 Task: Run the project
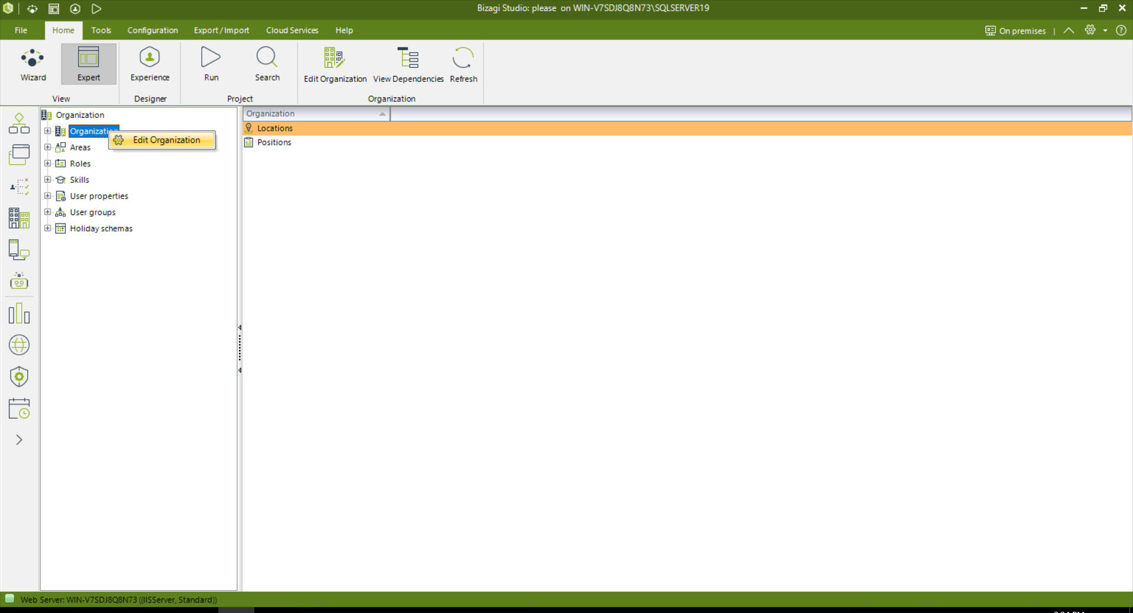point(211,64)
